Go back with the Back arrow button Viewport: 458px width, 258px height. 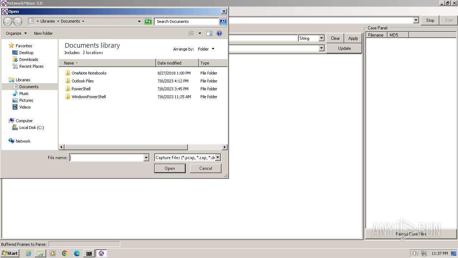pyautogui.click(x=8, y=21)
